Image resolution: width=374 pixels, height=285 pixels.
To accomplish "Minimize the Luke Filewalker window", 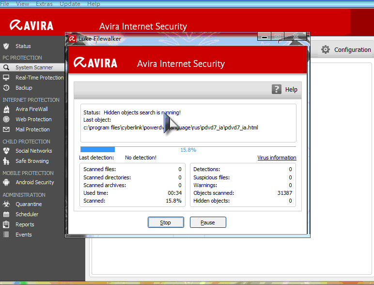I will (x=265, y=37).
